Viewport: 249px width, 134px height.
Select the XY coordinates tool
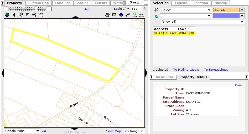tap(128, 15)
